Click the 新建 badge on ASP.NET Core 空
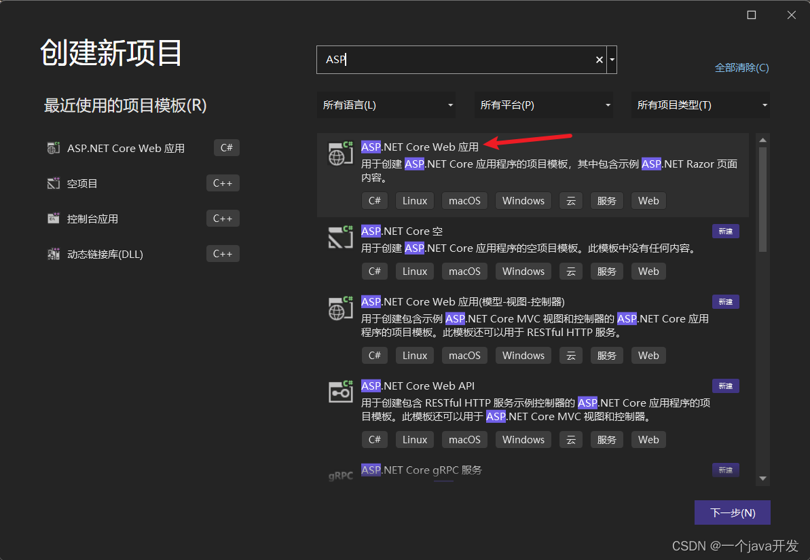Image resolution: width=810 pixels, height=560 pixels. (725, 231)
